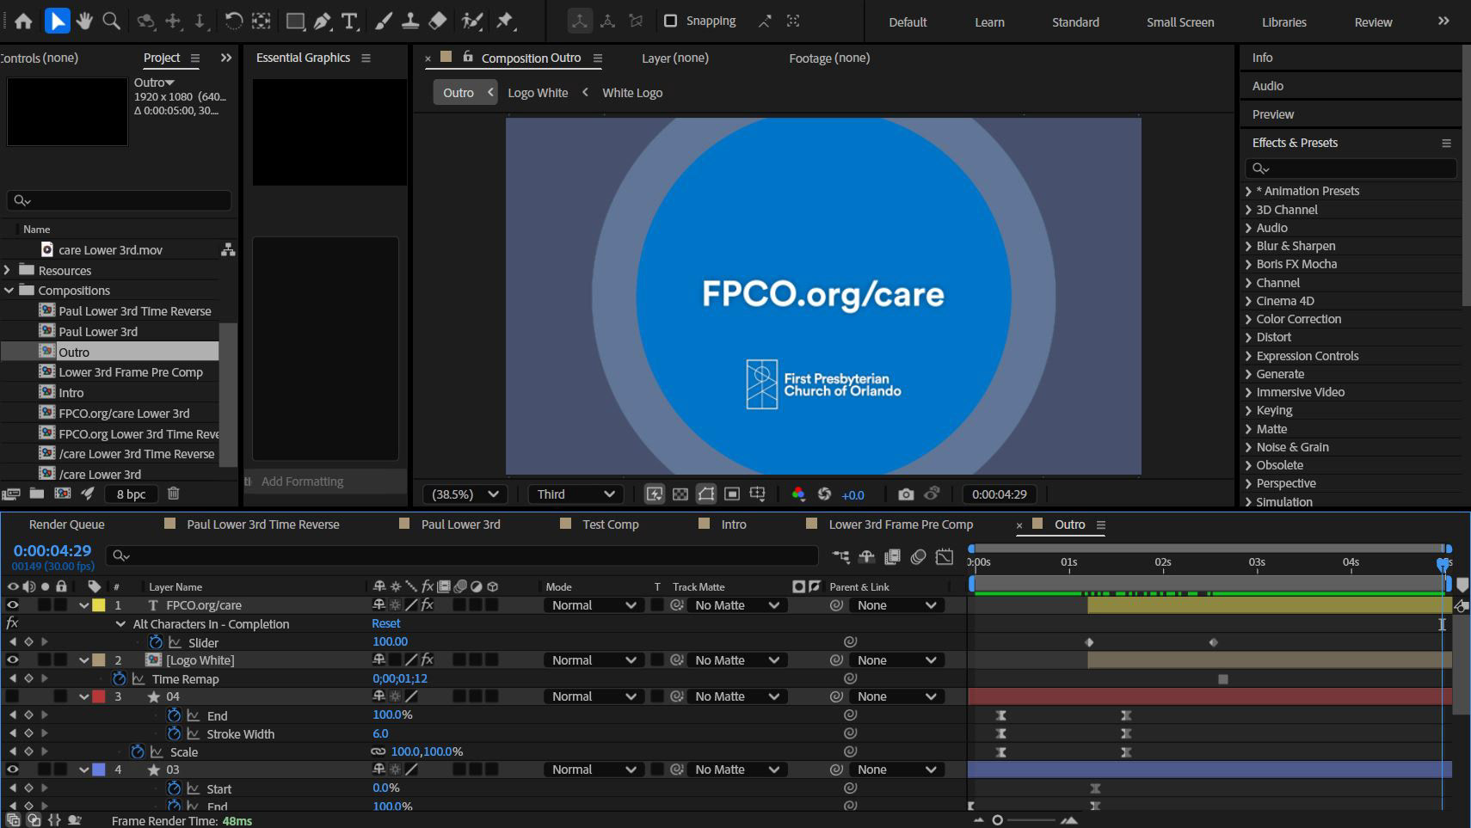This screenshot has height=828, width=1471.
Task: Click the current time display 0:00:04:29 in timeline
Action: click(52, 550)
